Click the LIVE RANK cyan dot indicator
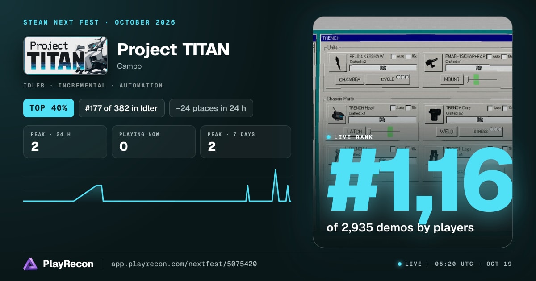 (x=329, y=137)
